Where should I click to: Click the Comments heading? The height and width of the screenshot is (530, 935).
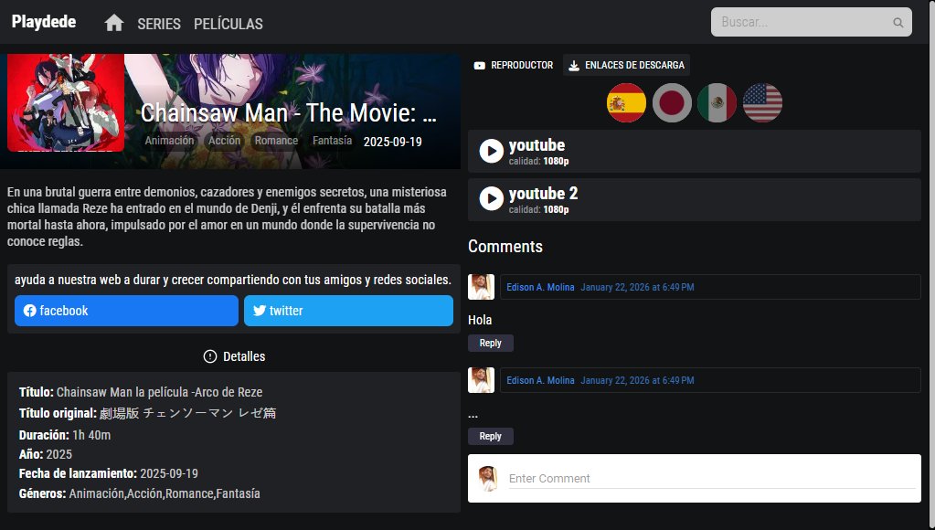(x=505, y=246)
